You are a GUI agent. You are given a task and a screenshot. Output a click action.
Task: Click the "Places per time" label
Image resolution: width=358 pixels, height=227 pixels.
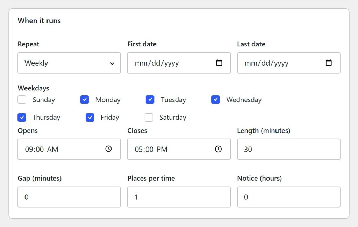point(151,178)
